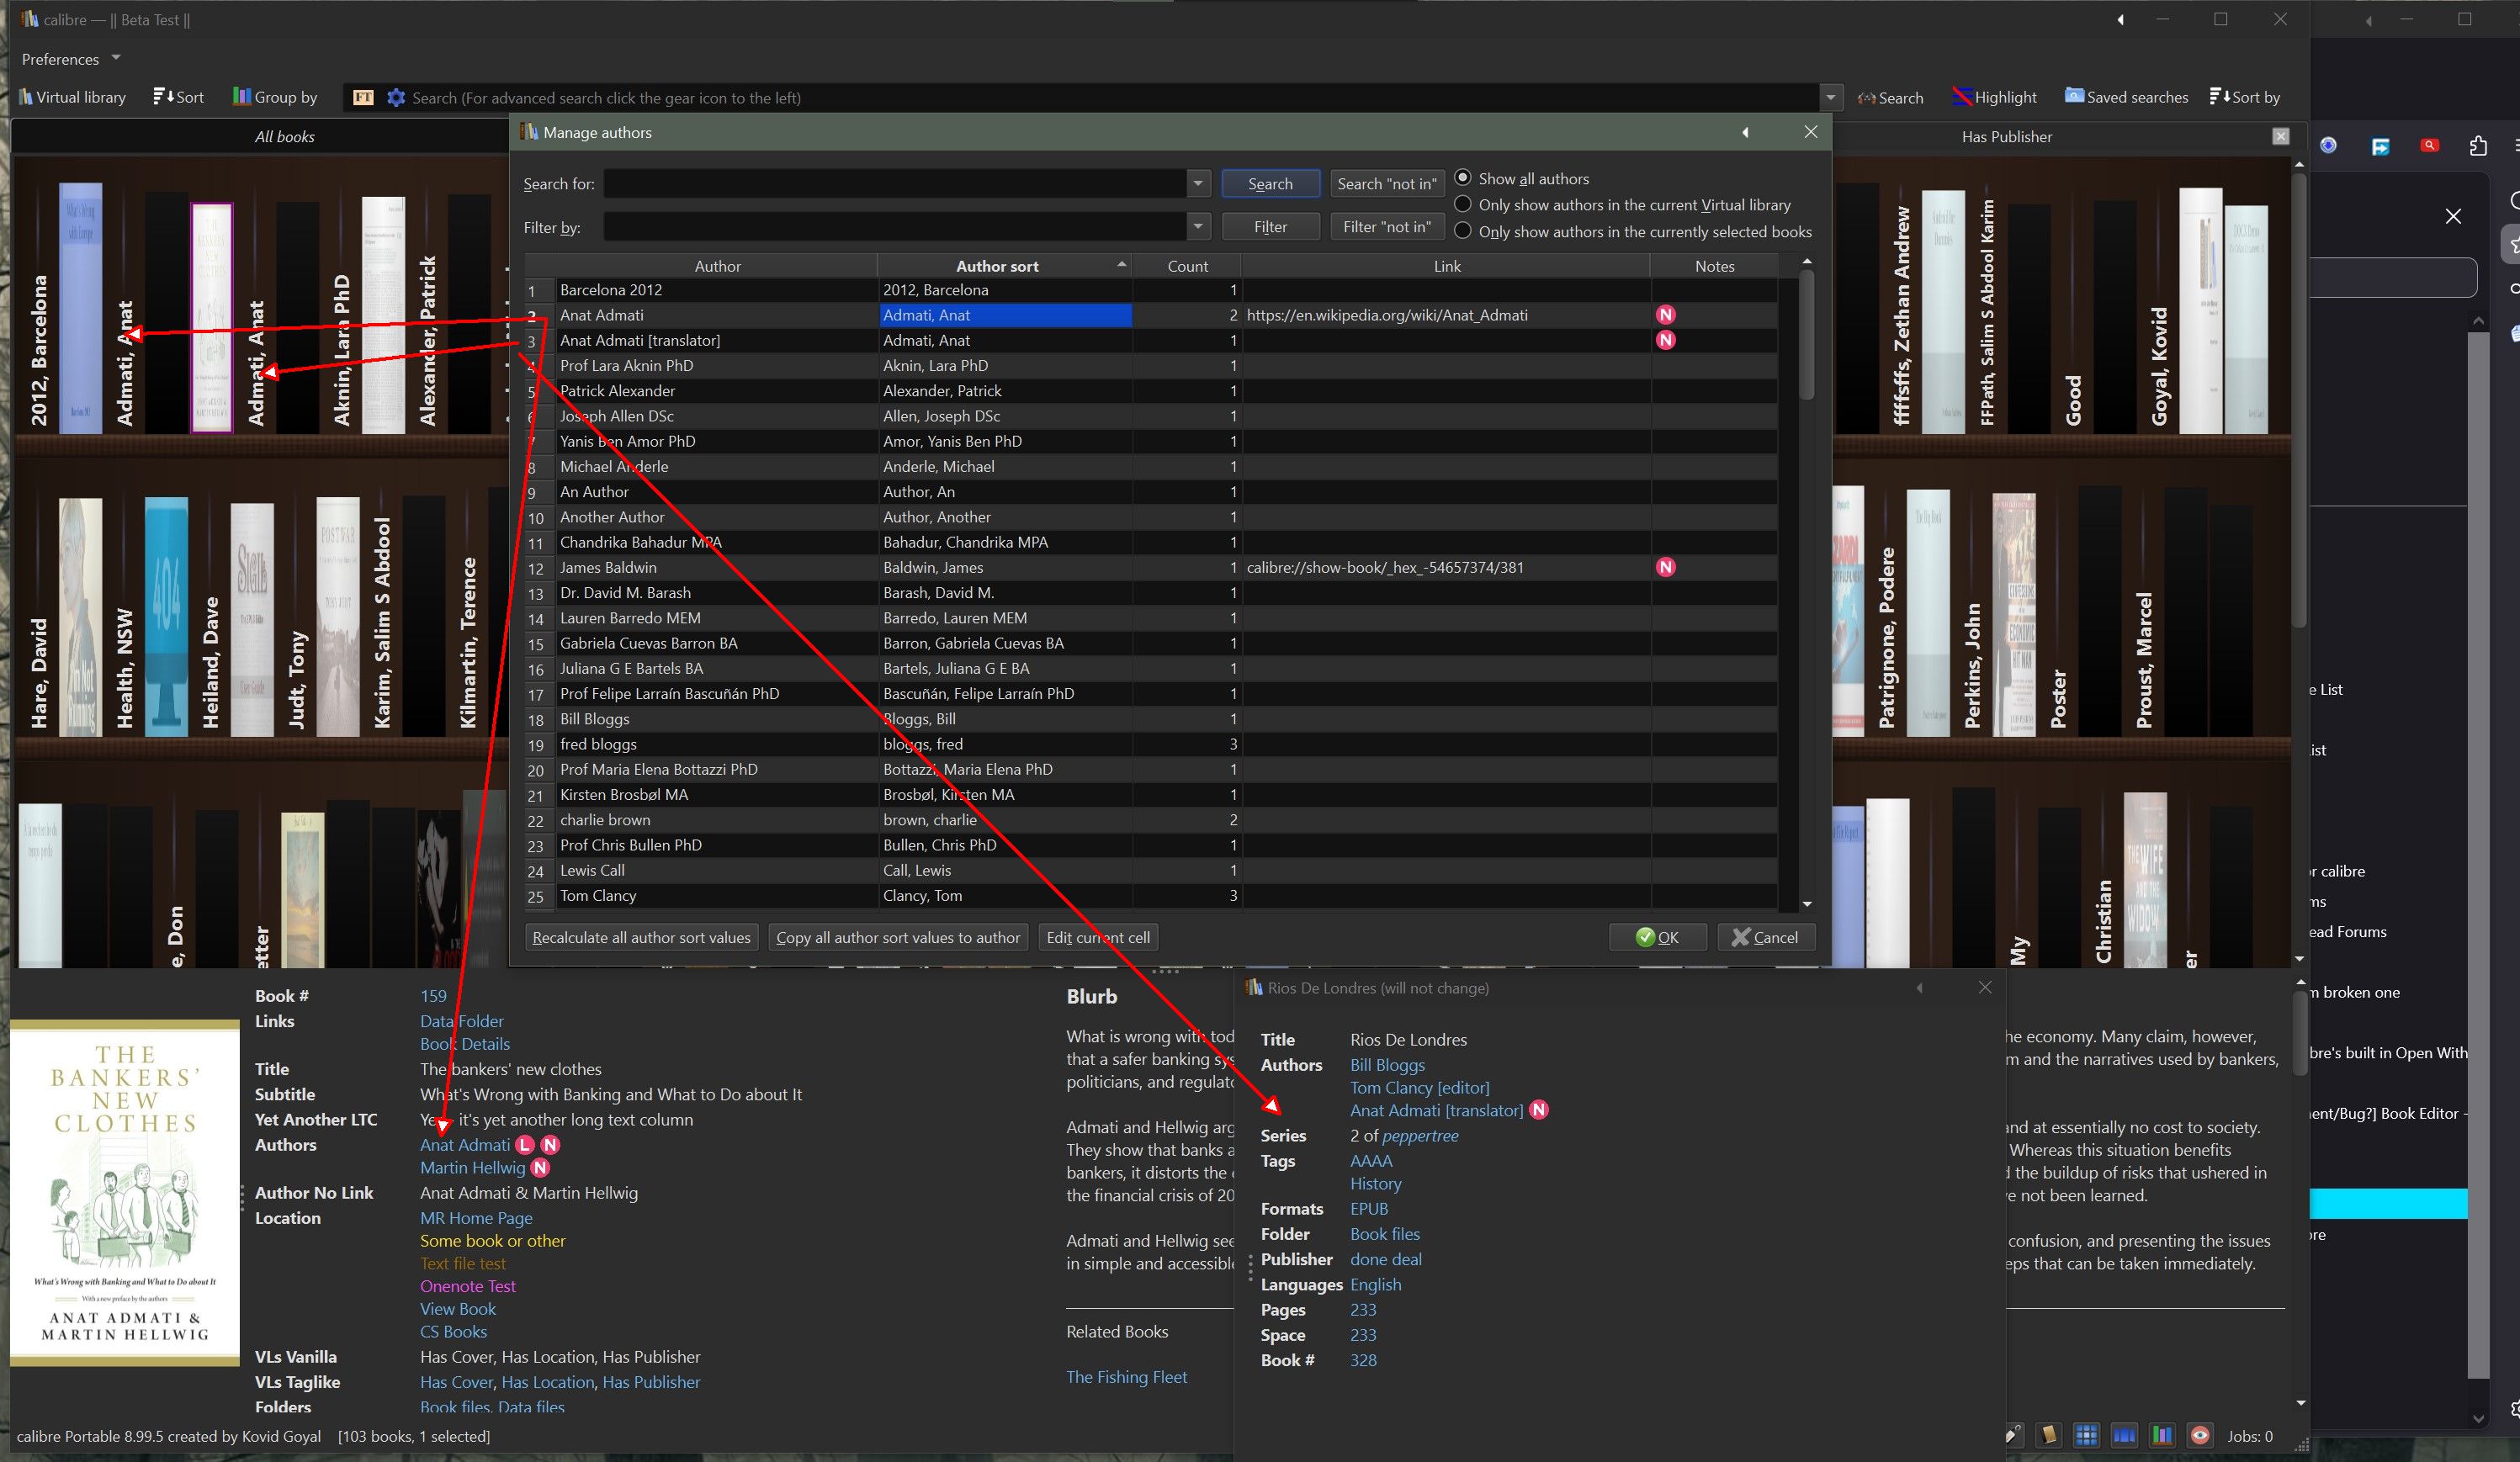The height and width of the screenshot is (1462, 2520).
Task: Open the Virtual library menu
Action: 72,97
